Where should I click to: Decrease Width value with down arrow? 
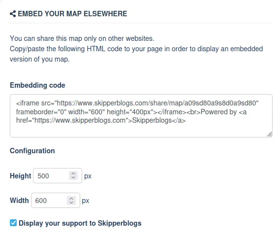pyautogui.click(x=71, y=203)
